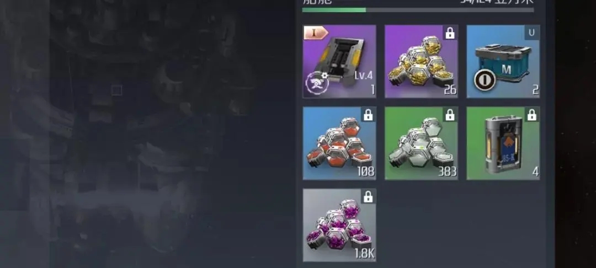Choose the metal canister item with quantity 4
Image resolution: width=596 pixels, height=268 pixels.
pyautogui.click(x=503, y=143)
